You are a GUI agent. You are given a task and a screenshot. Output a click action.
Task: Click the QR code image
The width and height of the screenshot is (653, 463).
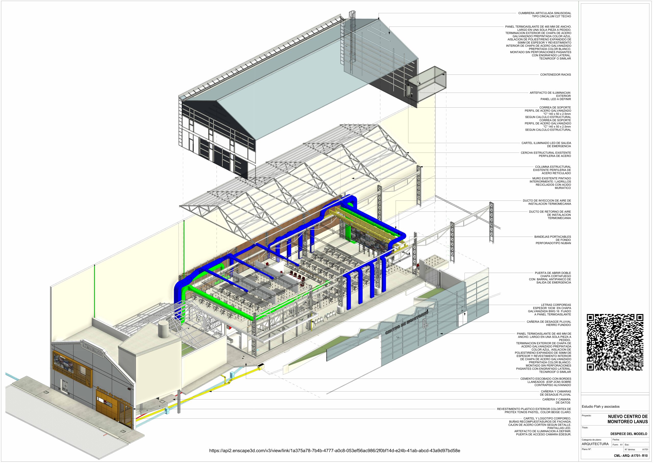(x=615, y=342)
